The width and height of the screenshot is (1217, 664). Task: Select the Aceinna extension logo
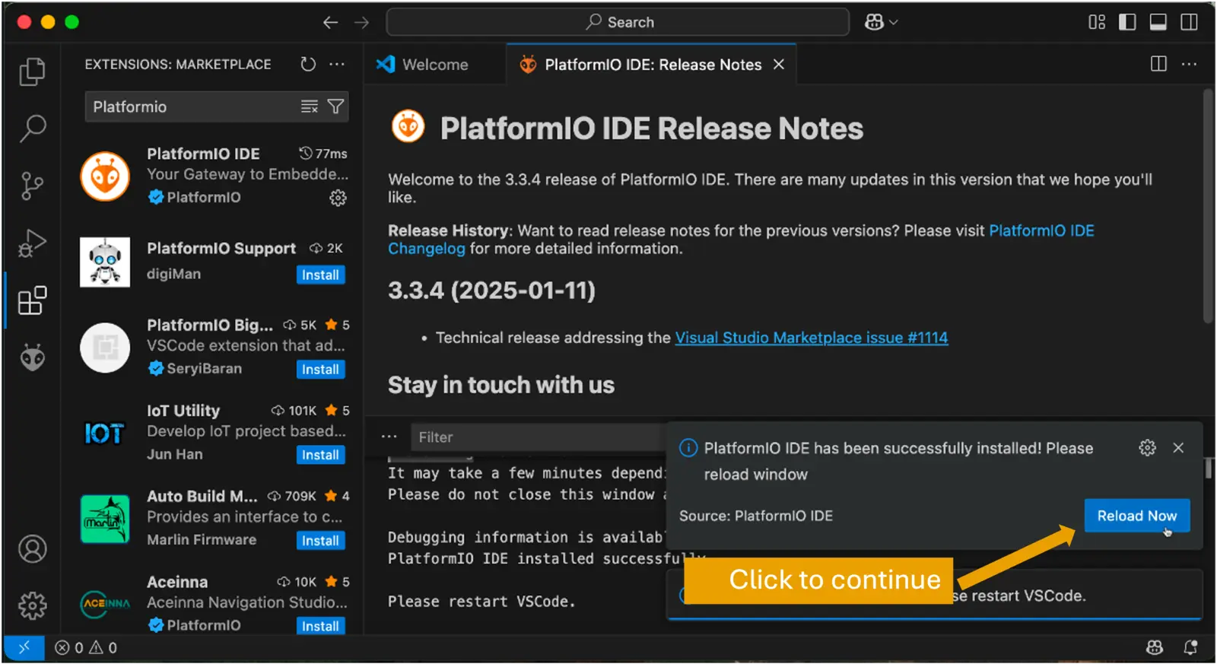point(105,604)
